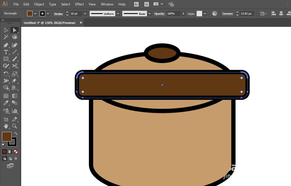Select the Rotate tool

(6, 74)
